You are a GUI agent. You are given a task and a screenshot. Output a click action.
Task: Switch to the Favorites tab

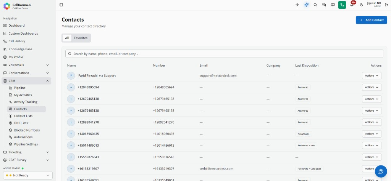[81, 38]
